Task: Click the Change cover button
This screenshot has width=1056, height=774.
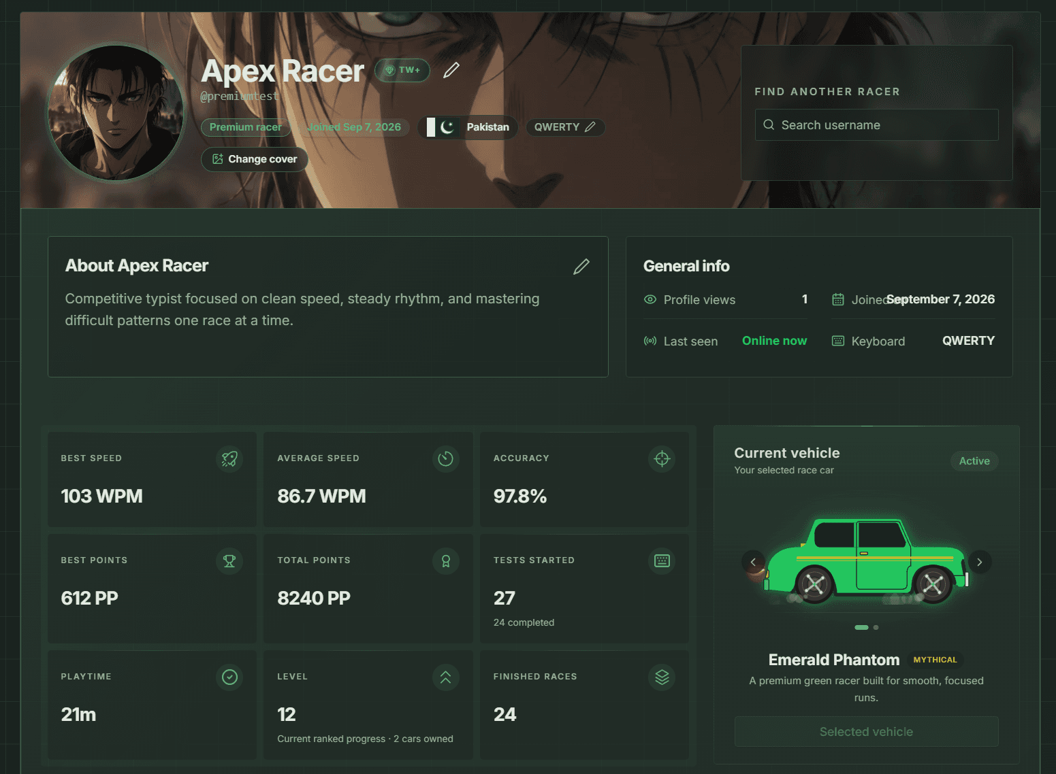Action: click(255, 159)
